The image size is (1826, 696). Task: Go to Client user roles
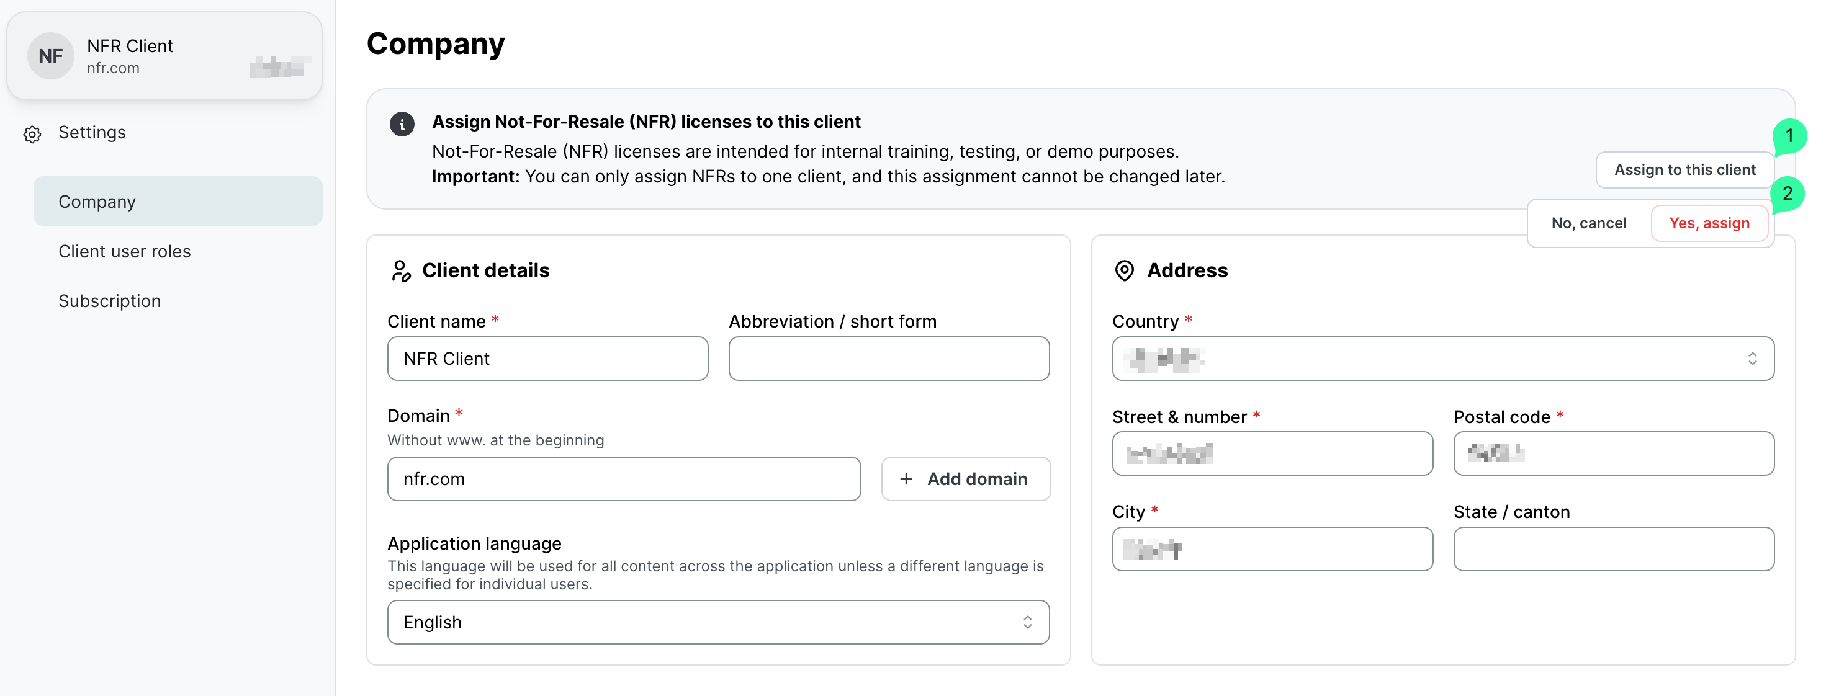tap(125, 251)
